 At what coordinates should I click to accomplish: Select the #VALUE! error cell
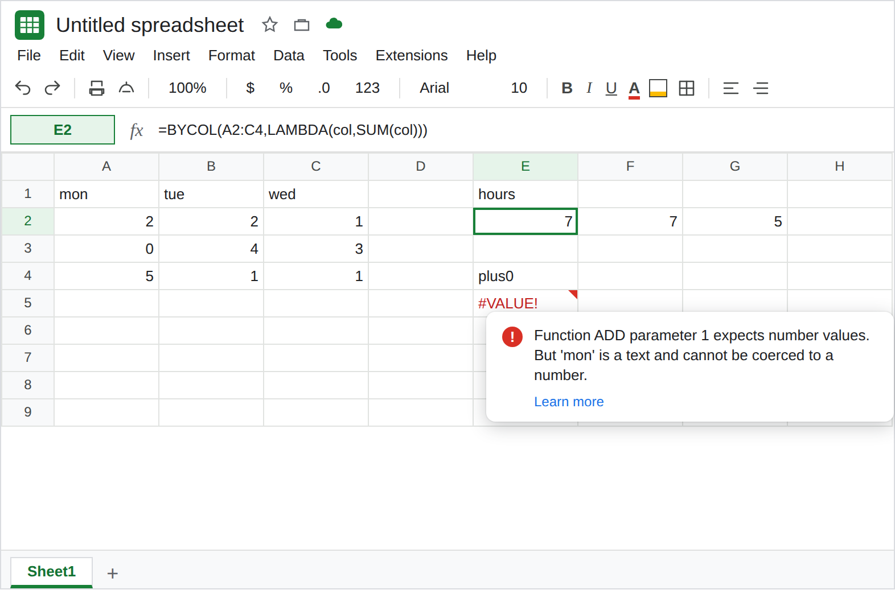[x=525, y=303]
